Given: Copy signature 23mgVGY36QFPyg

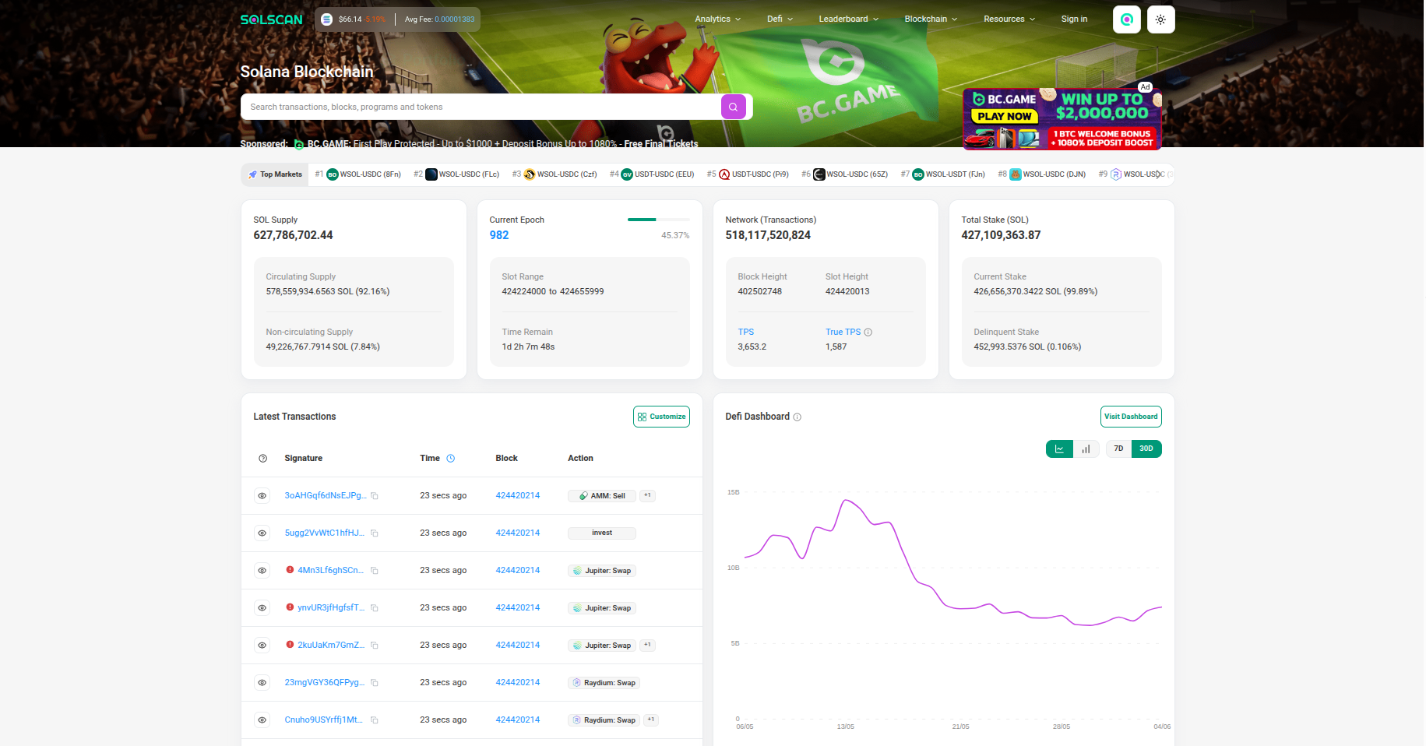Looking at the screenshot, I should click(x=375, y=683).
